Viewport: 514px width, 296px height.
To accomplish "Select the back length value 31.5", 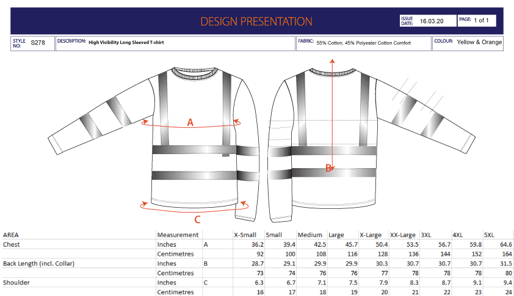I will tap(506, 263).
